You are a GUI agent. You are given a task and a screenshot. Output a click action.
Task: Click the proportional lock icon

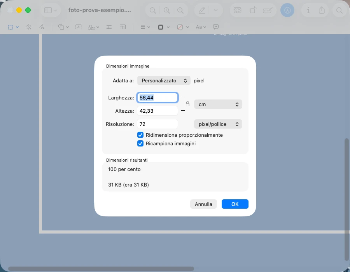188,104
